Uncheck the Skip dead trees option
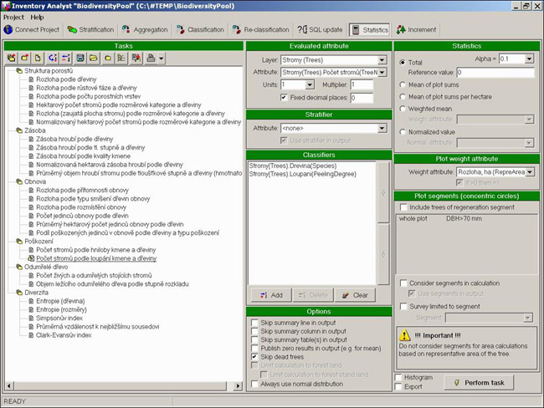Image resolution: width=544 pixels, height=408 pixels. click(255, 357)
